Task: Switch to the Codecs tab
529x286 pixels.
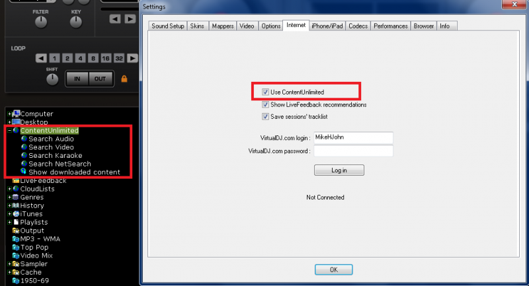Action: [x=358, y=26]
